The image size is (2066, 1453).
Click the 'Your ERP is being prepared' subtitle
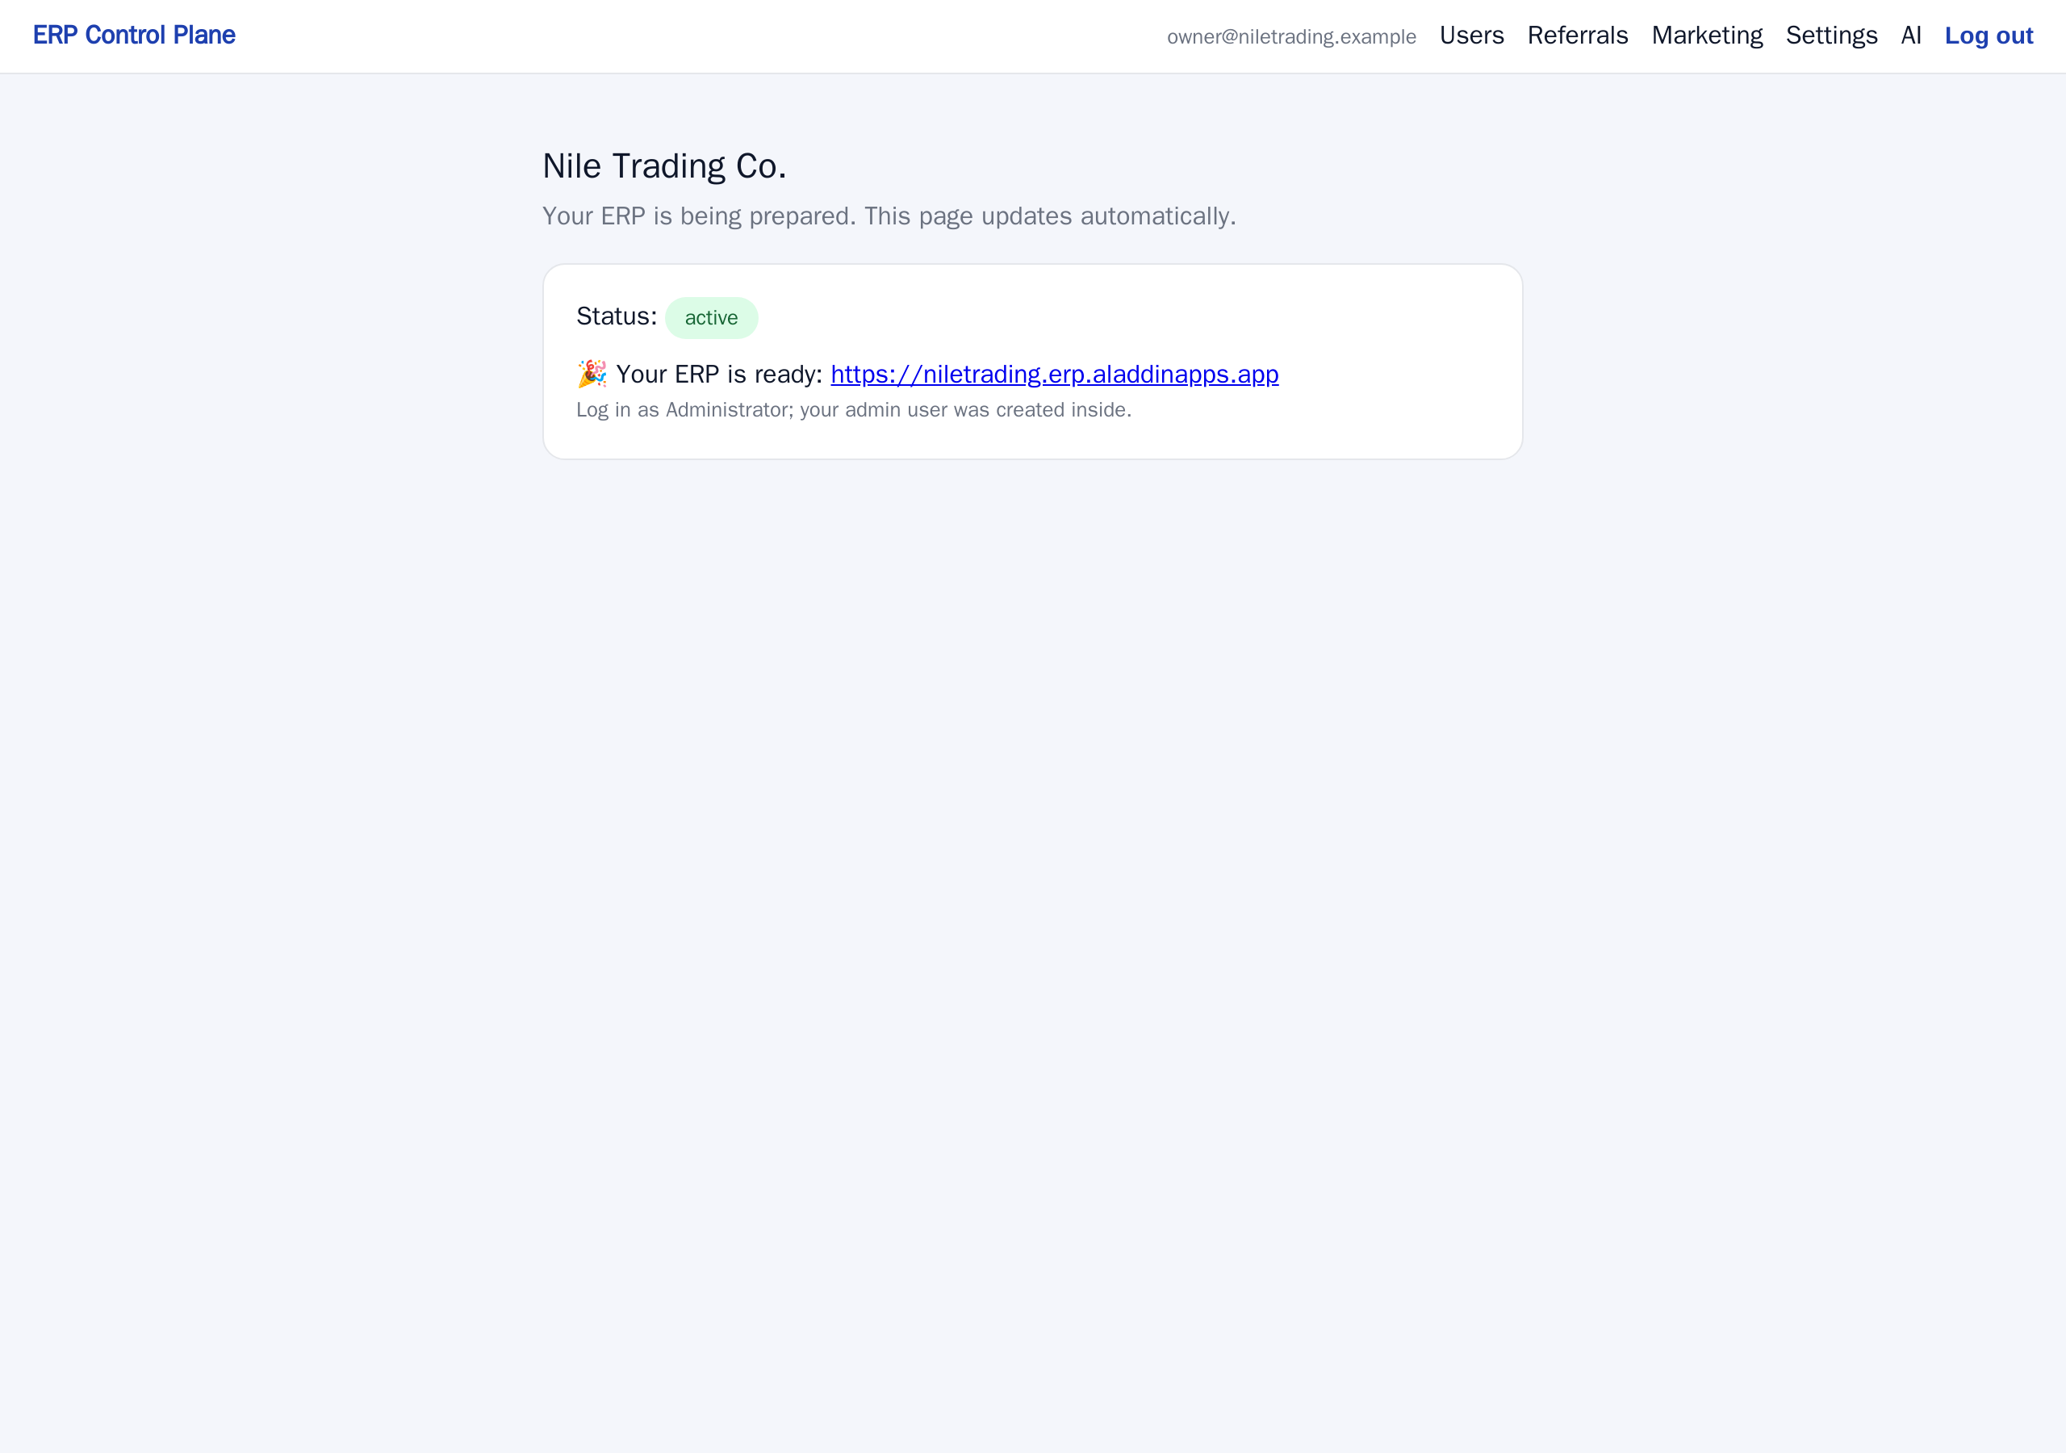pos(889,216)
